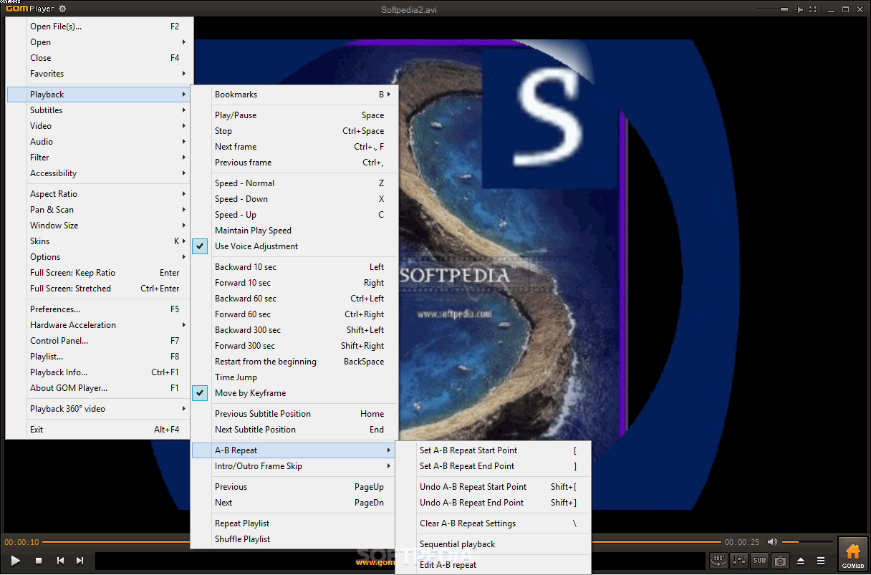Select Play/Pause menu entry
Image resolution: width=871 pixels, height=575 pixels.
pos(294,115)
